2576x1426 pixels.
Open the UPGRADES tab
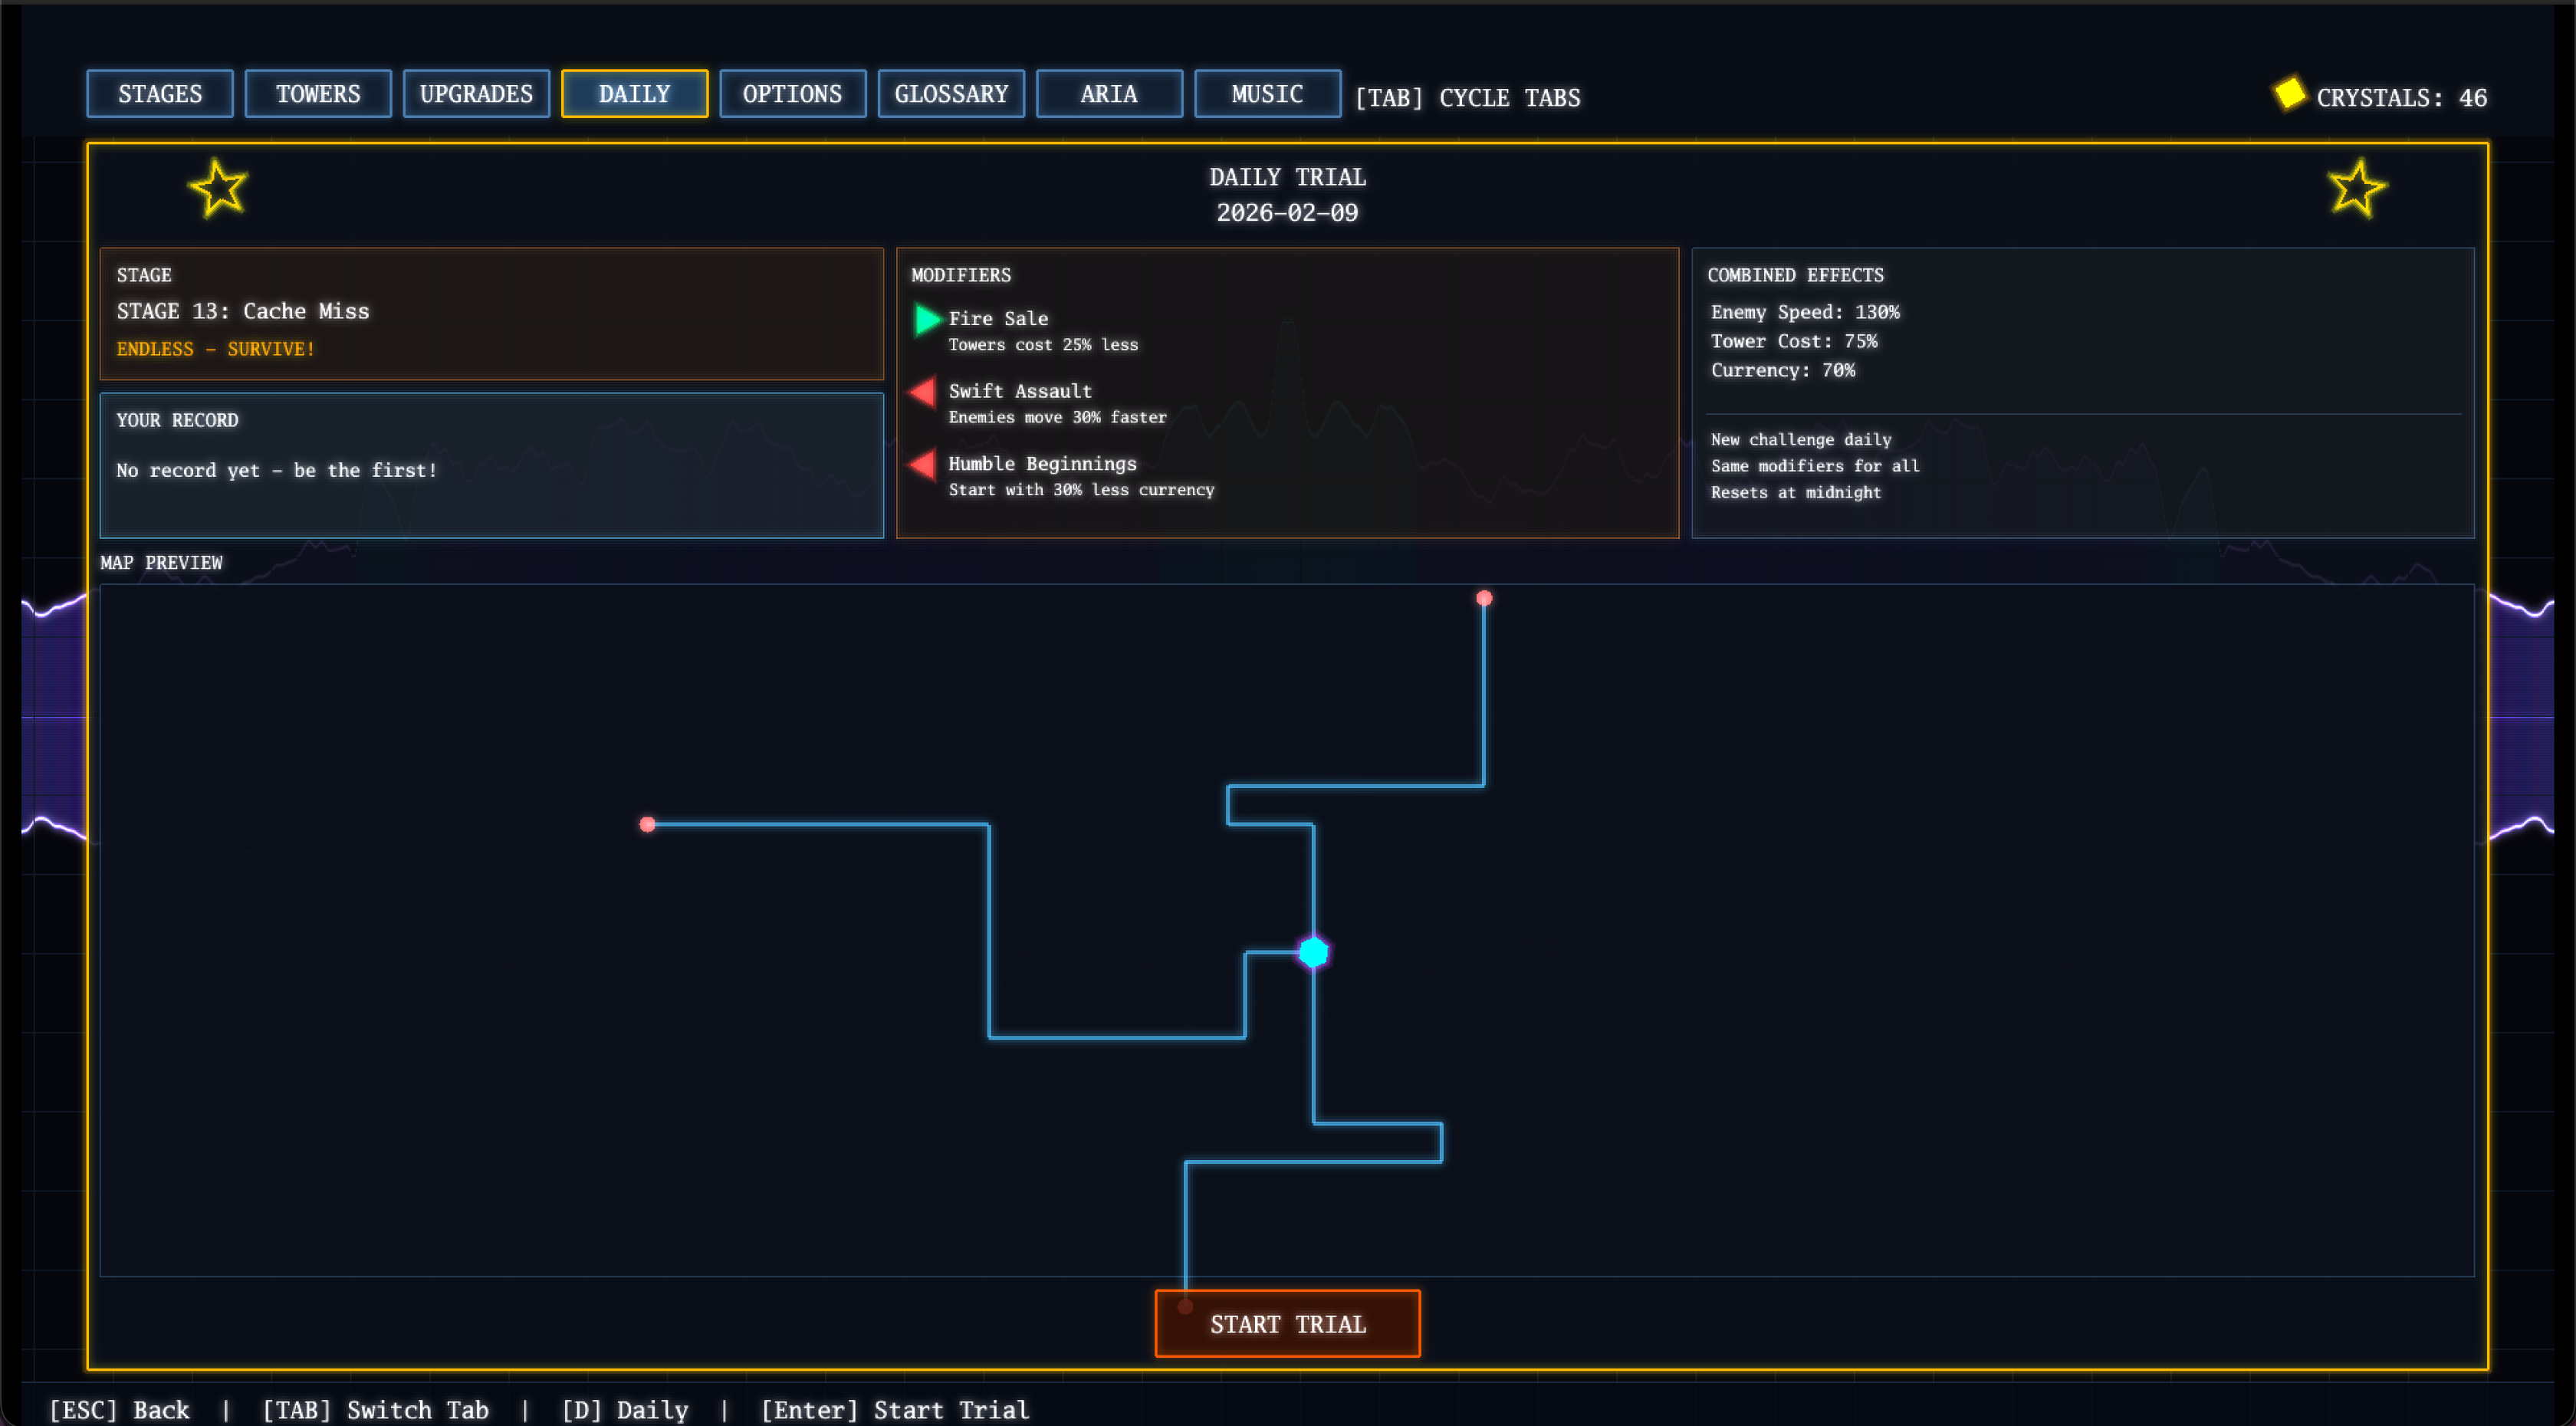click(476, 94)
